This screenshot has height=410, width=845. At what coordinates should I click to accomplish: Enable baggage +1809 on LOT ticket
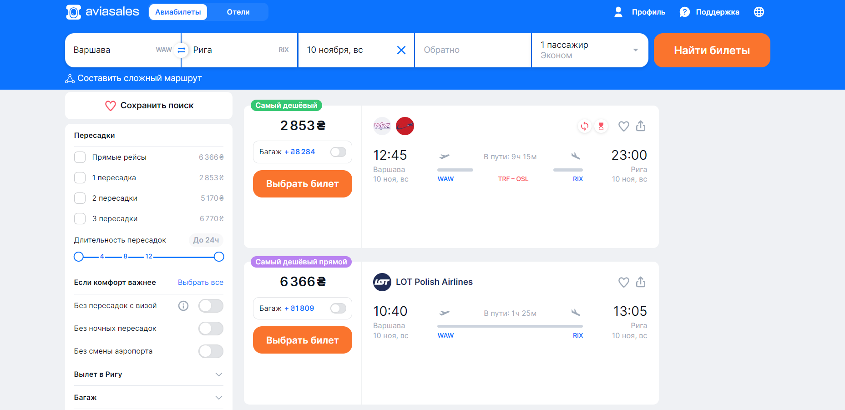[x=338, y=309]
